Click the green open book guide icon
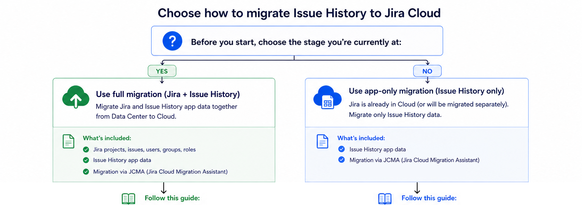 pyautogui.click(x=128, y=199)
